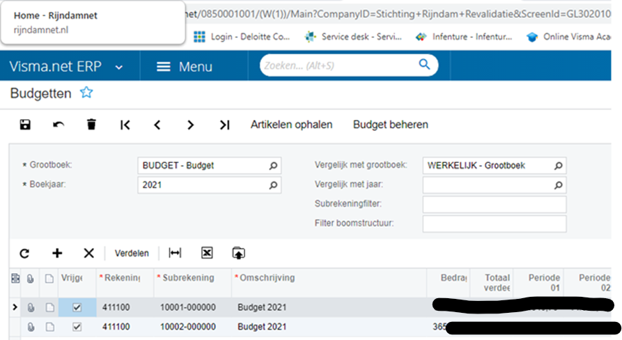This screenshot has height=340, width=622.
Task: Export the grid to Excel
Action: 207,253
